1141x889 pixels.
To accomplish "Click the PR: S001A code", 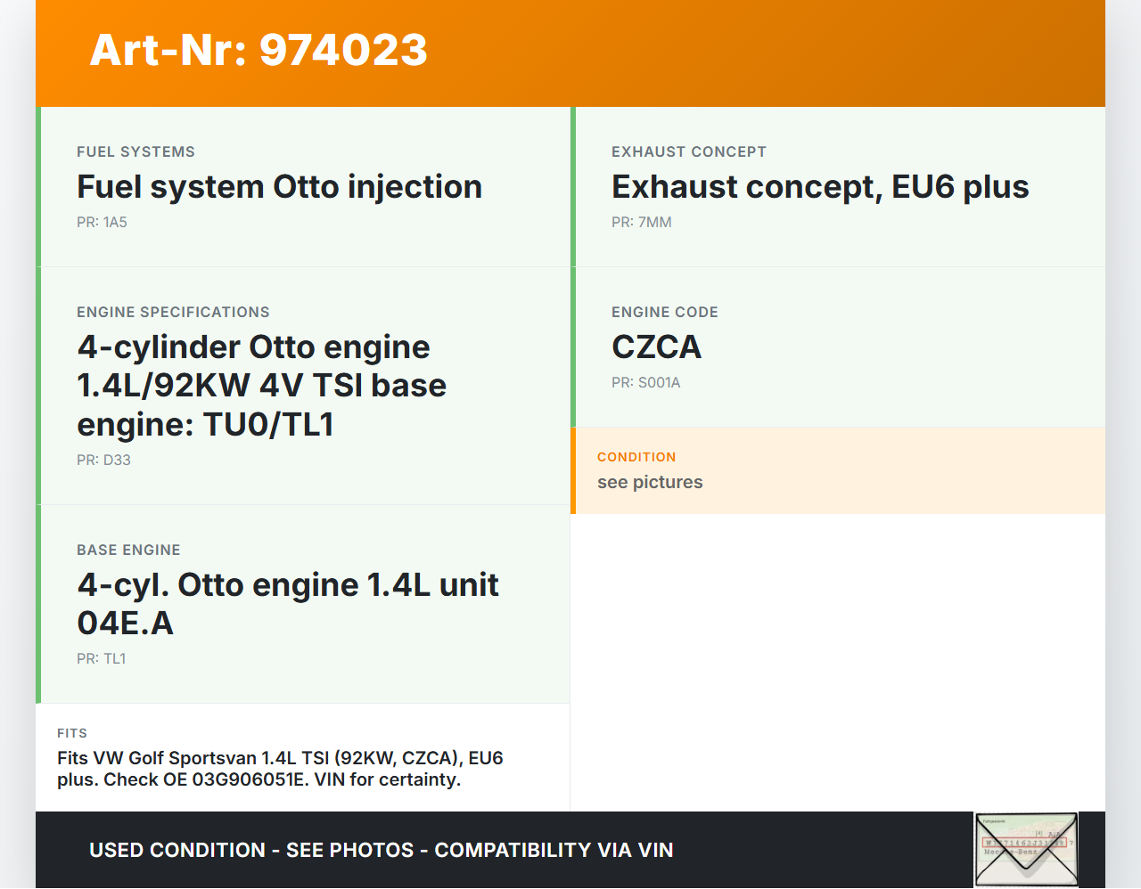I will (645, 383).
